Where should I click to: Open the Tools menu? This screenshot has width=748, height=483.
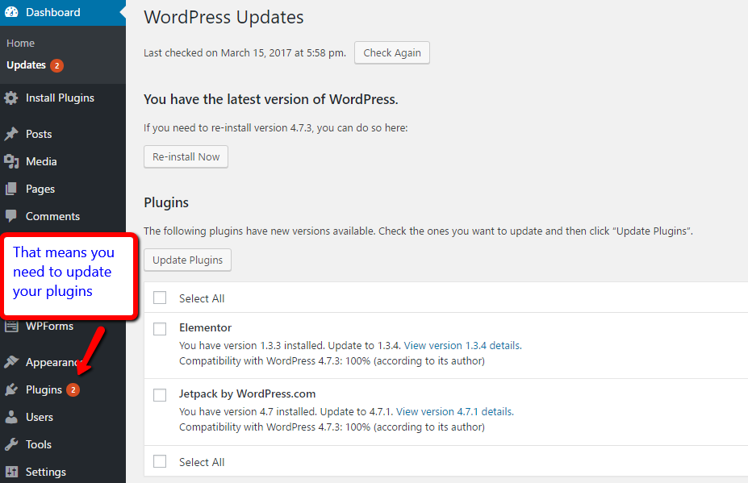[63, 444]
